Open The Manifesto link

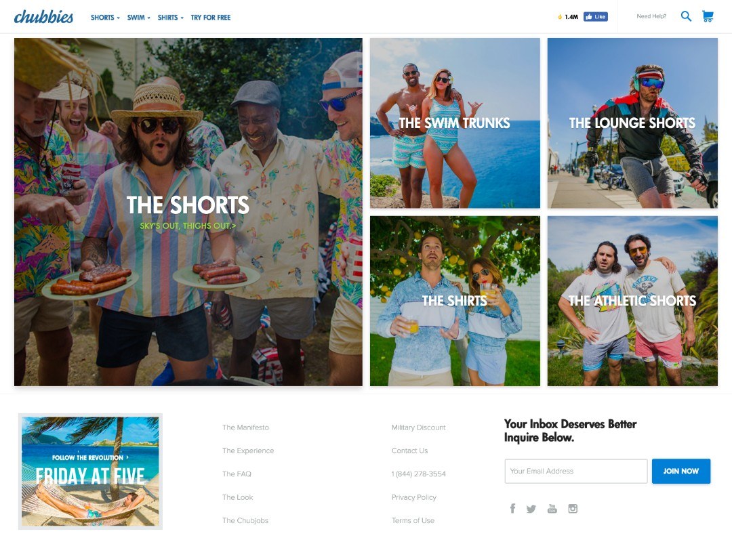[245, 427]
